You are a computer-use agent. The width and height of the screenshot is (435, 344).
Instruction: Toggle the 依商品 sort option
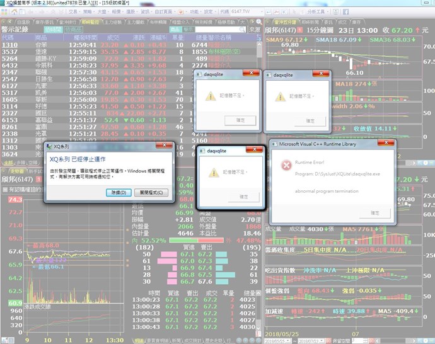click(x=74, y=30)
